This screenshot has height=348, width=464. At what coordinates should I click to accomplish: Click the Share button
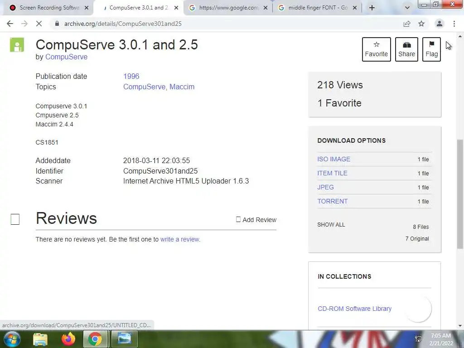click(406, 49)
